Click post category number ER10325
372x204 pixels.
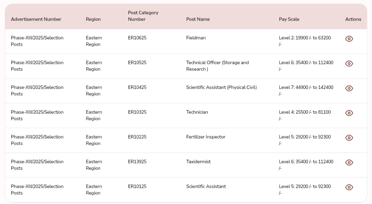pyautogui.click(x=137, y=112)
